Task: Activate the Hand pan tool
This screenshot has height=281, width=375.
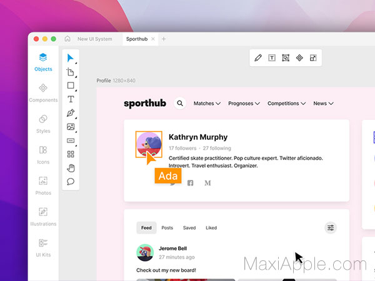Action: (71, 168)
